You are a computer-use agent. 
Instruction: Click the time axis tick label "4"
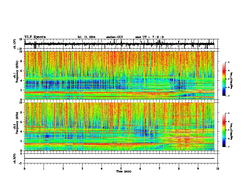click(102, 169)
